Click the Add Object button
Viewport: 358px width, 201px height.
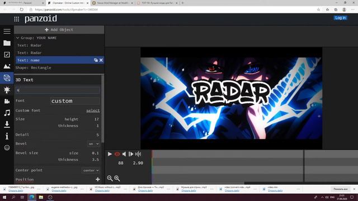coord(59,30)
